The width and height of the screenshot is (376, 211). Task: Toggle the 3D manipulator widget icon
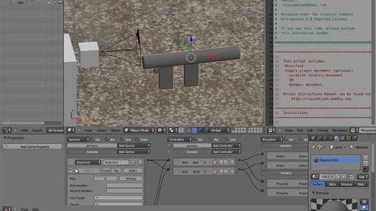(x=189, y=130)
